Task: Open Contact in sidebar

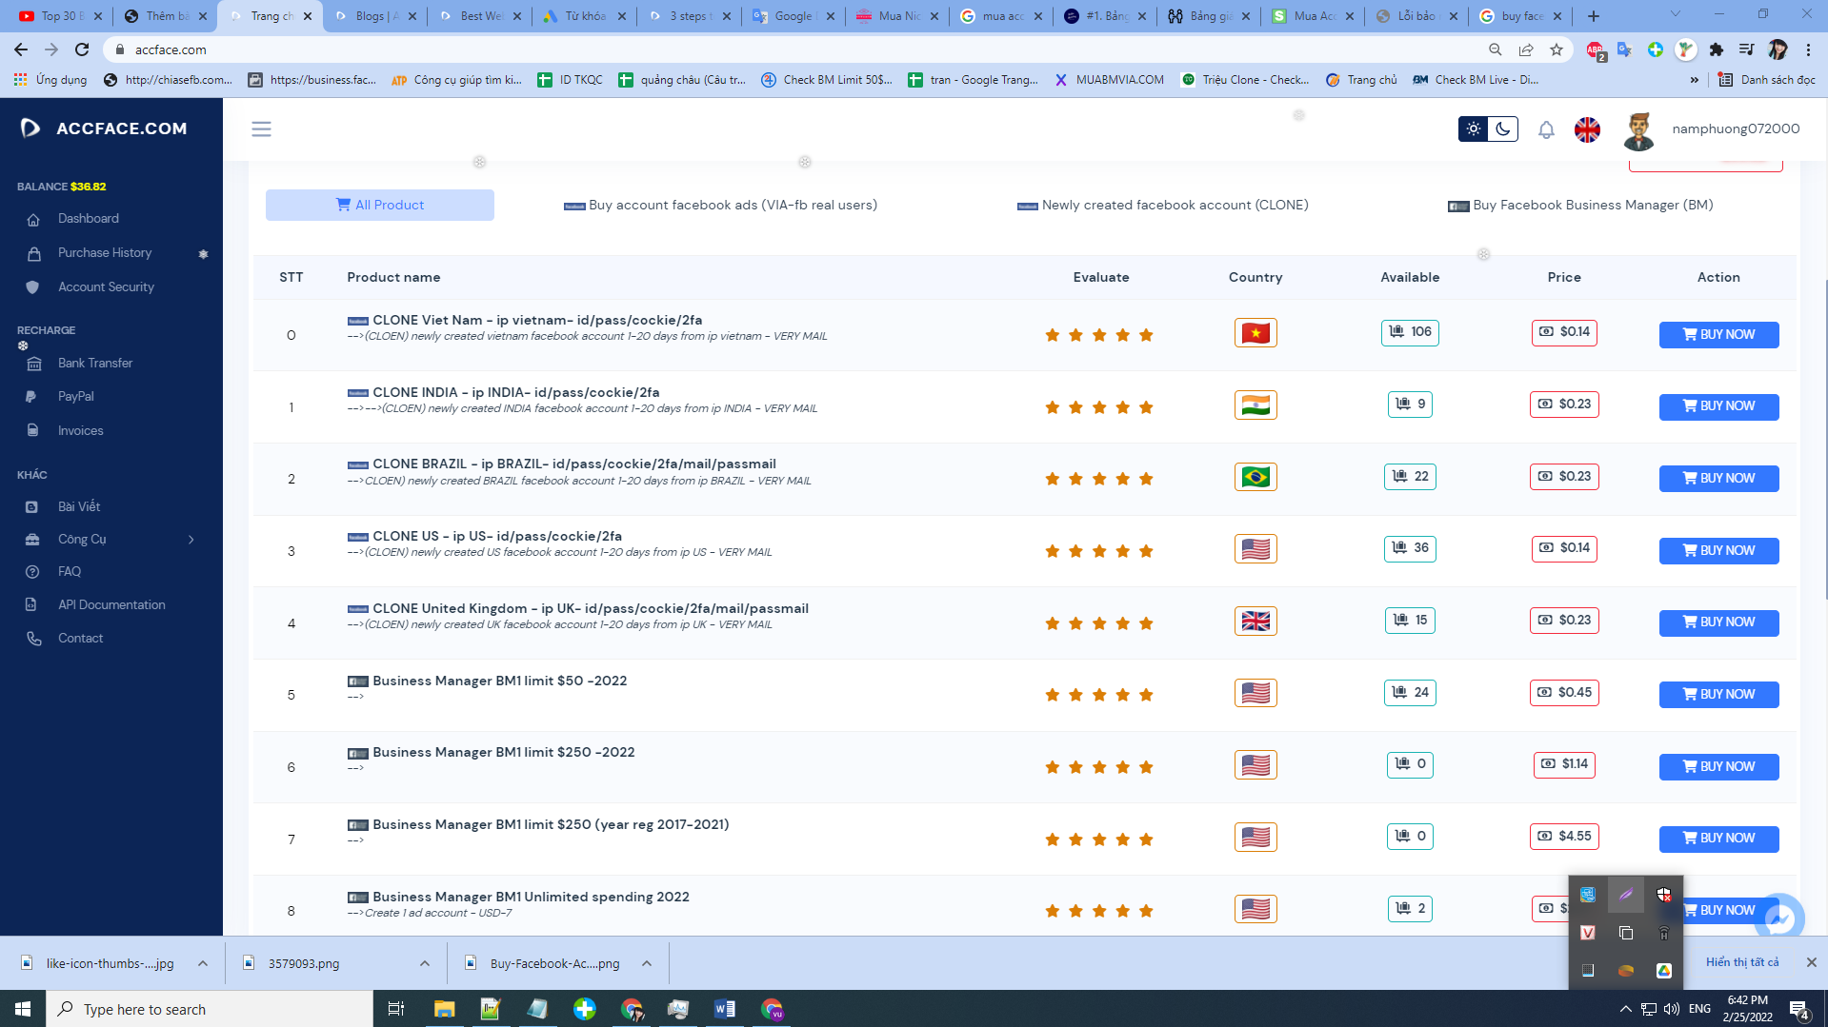Action: point(81,638)
